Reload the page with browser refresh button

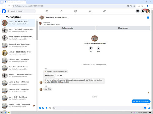coord(9,6)
